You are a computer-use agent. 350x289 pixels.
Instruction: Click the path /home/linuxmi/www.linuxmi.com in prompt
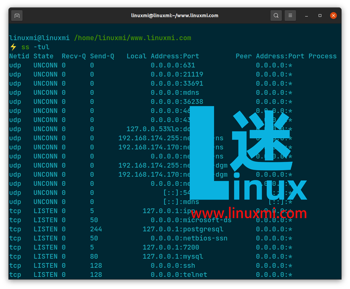[x=133, y=38]
